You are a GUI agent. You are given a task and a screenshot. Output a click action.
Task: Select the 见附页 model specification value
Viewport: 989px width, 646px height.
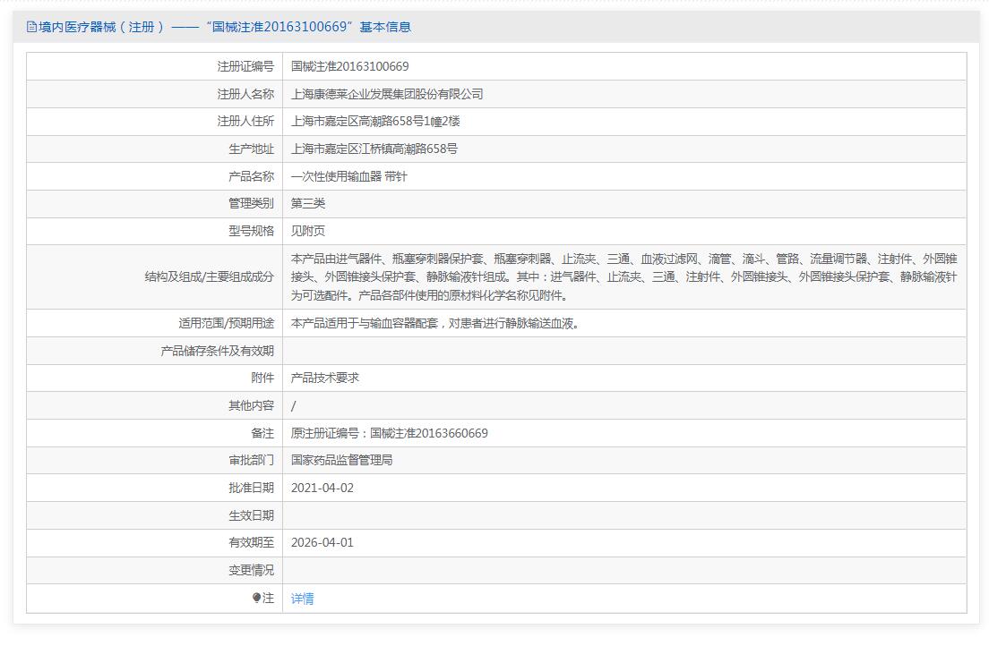(308, 231)
